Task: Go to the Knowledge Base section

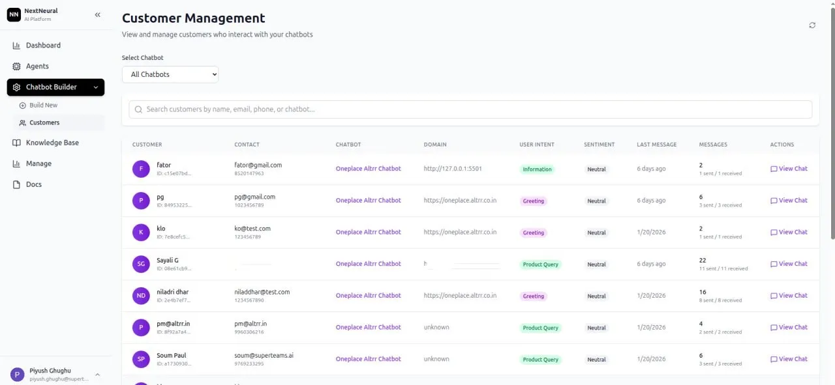Action: click(x=52, y=143)
